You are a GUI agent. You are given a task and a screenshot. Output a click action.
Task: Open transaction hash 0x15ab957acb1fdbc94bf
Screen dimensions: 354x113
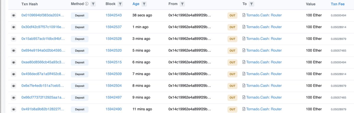pos(43,39)
